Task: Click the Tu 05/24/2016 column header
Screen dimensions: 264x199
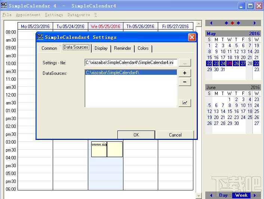Action: point(70,27)
